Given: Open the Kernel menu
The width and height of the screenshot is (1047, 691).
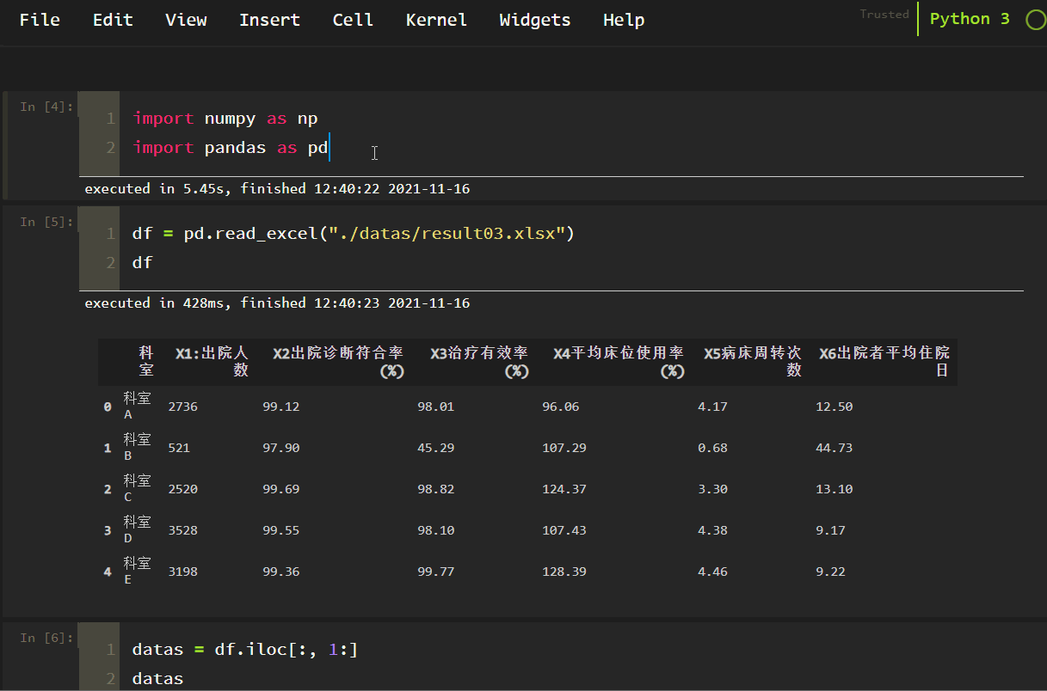Looking at the screenshot, I should coord(436,20).
